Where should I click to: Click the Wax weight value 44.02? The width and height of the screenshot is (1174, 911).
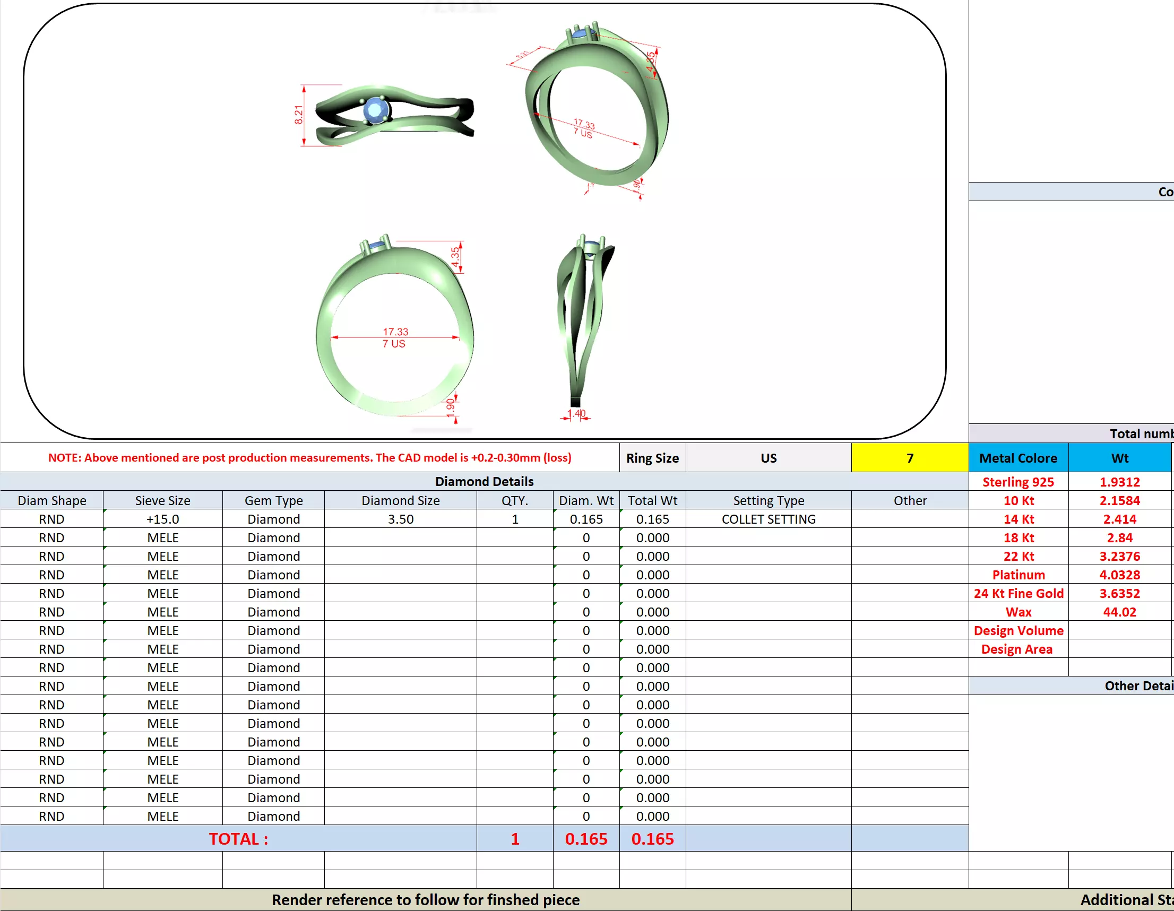pyautogui.click(x=1119, y=612)
